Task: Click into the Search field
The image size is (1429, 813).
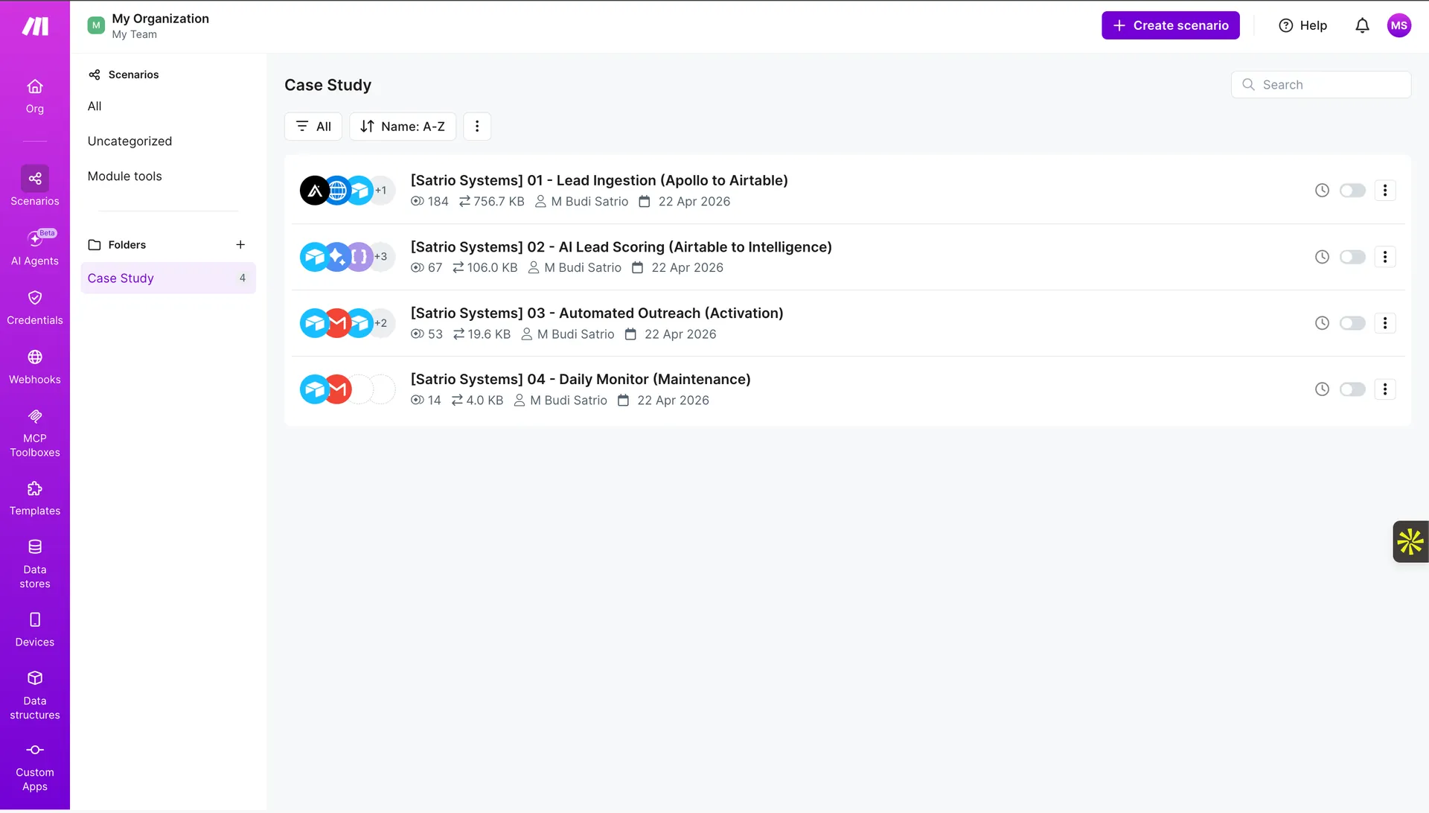Action: pos(1321,84)
